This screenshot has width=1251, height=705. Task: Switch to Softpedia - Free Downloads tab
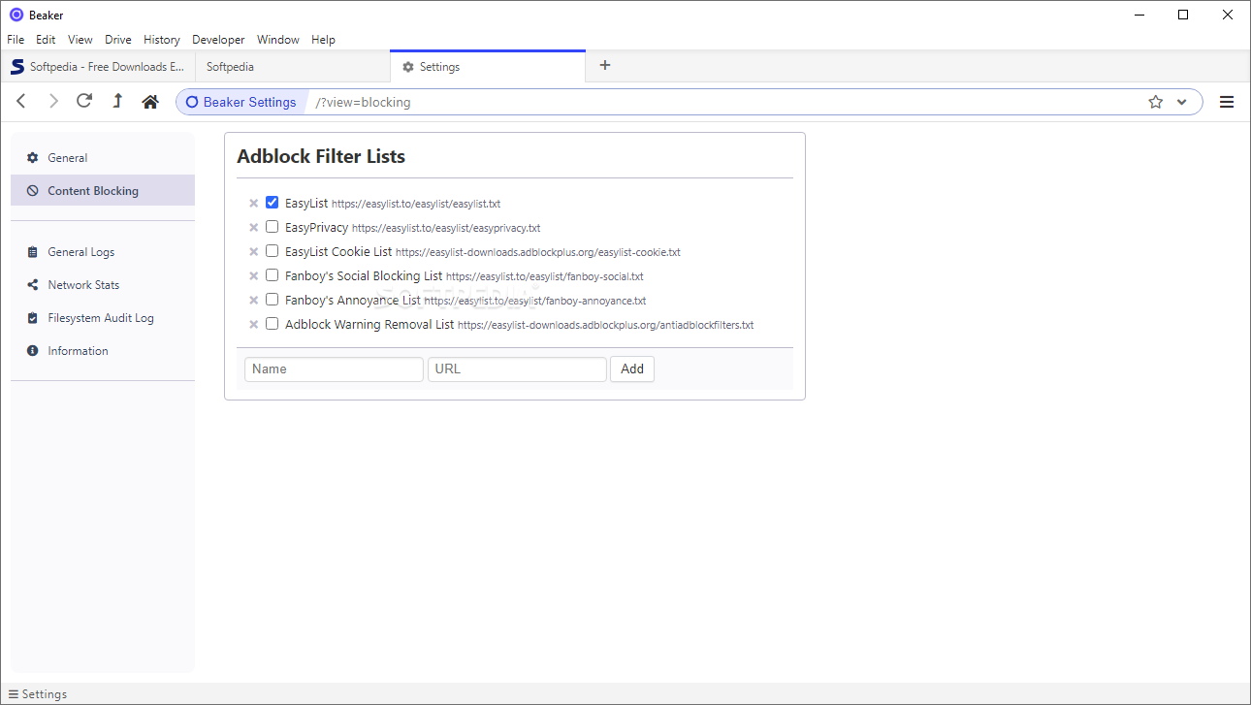coord(97,67)
